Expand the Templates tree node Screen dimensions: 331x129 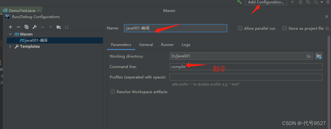(x=10, y=47)
